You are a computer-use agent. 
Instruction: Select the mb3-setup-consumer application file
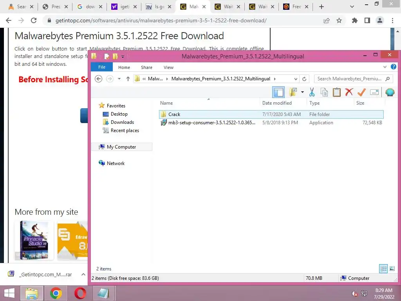(x=271, y=123)
